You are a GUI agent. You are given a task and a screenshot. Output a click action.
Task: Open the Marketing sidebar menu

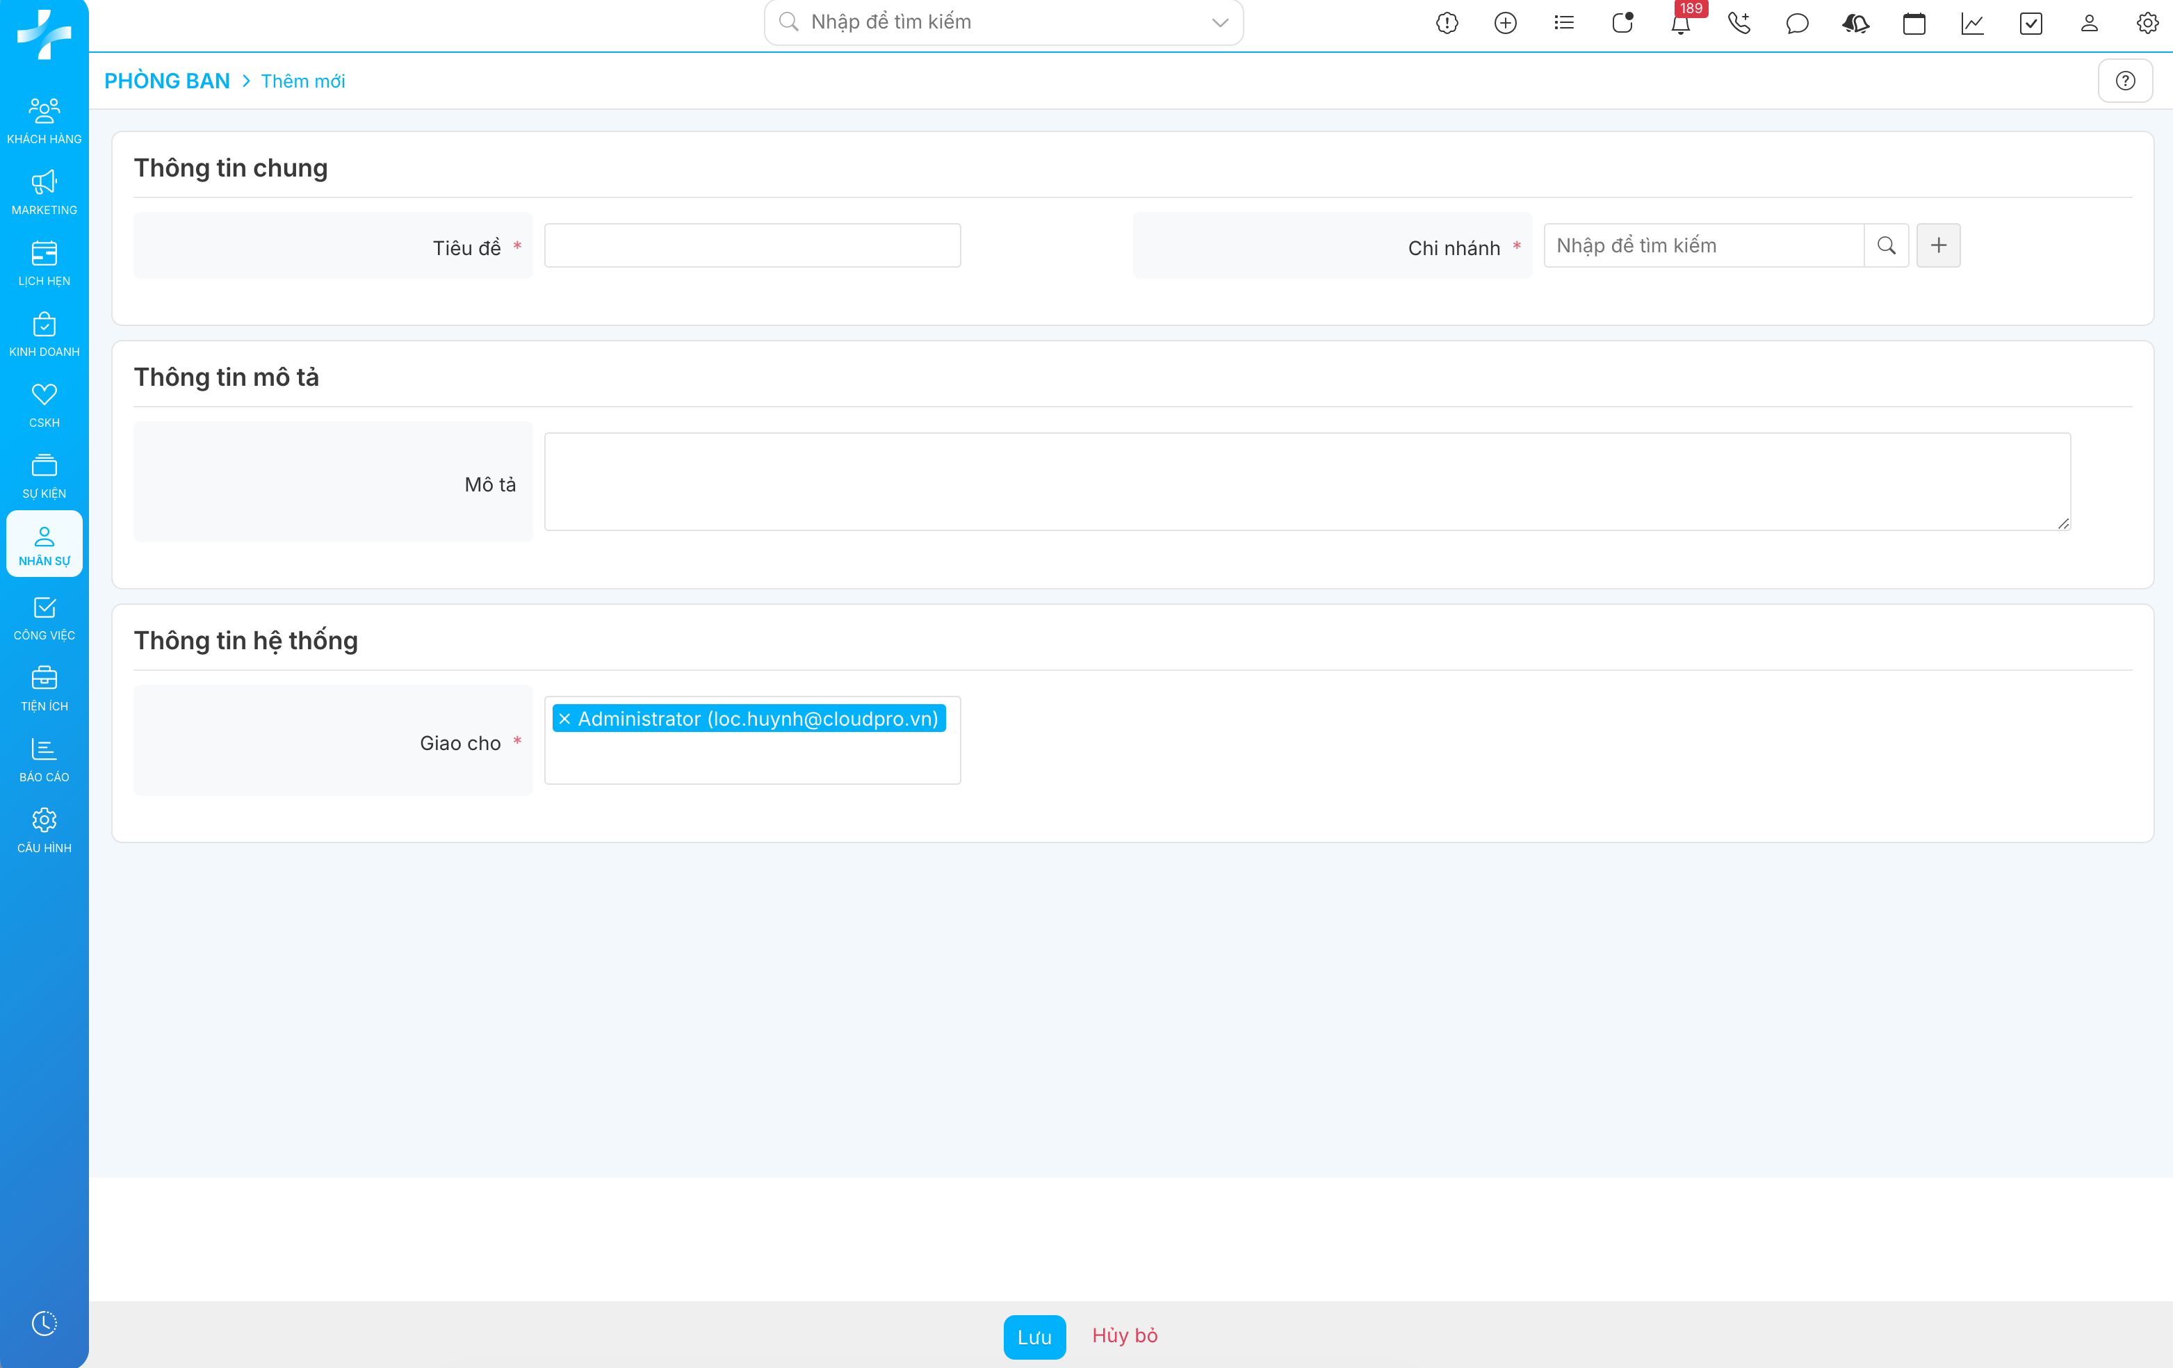[x=44, y=193]
